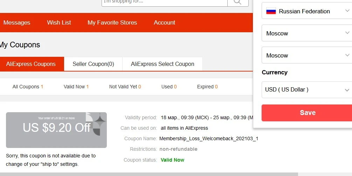
Task: Open the Messages menu item
Action: point(17,22)
